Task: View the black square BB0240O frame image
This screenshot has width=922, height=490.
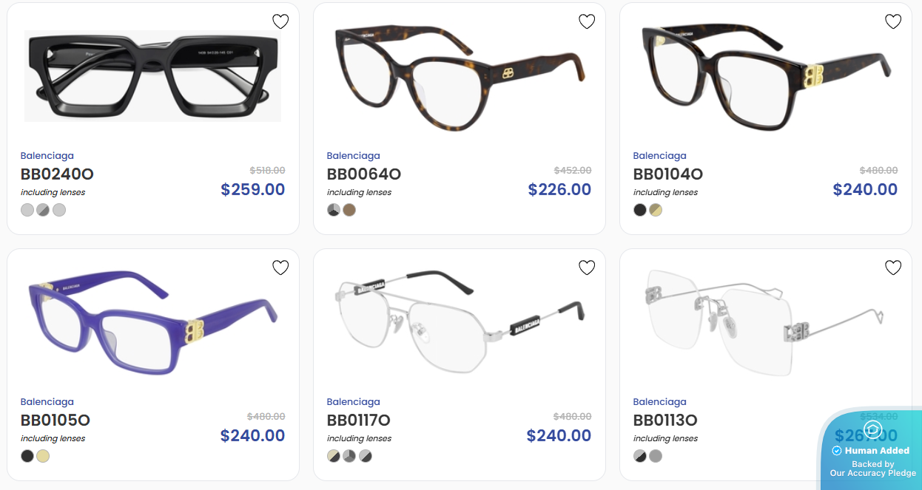Action: [153, 76]
